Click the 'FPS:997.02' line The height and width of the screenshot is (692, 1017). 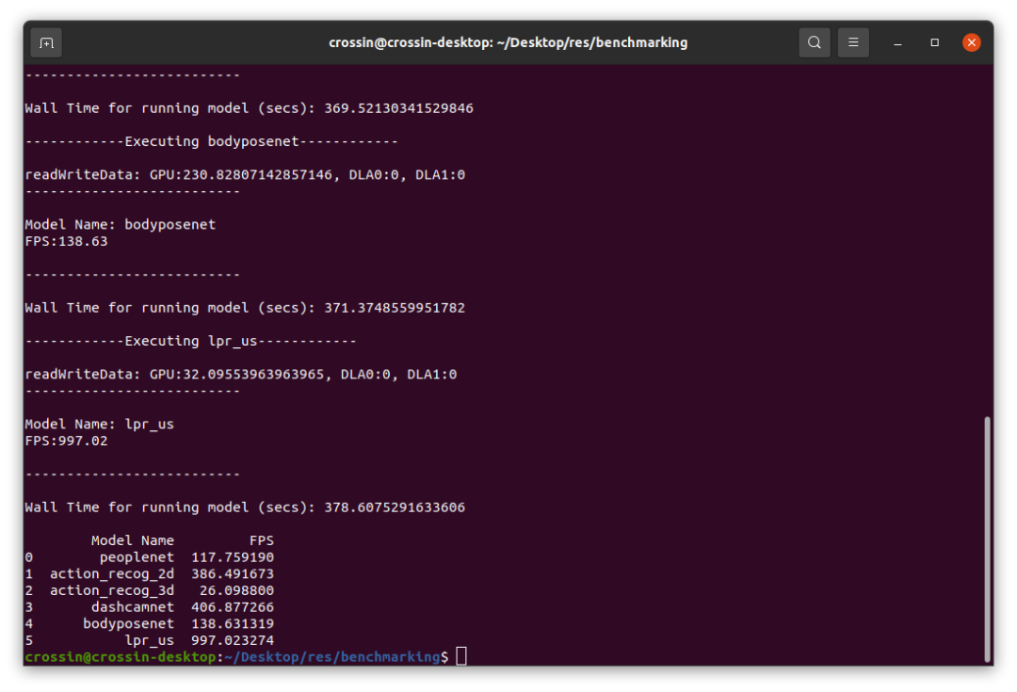coord(66,441)
